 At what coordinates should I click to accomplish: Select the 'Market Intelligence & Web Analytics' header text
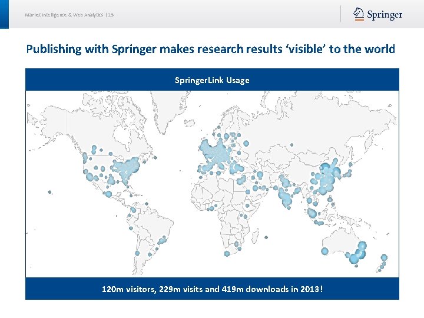[64, 15]
